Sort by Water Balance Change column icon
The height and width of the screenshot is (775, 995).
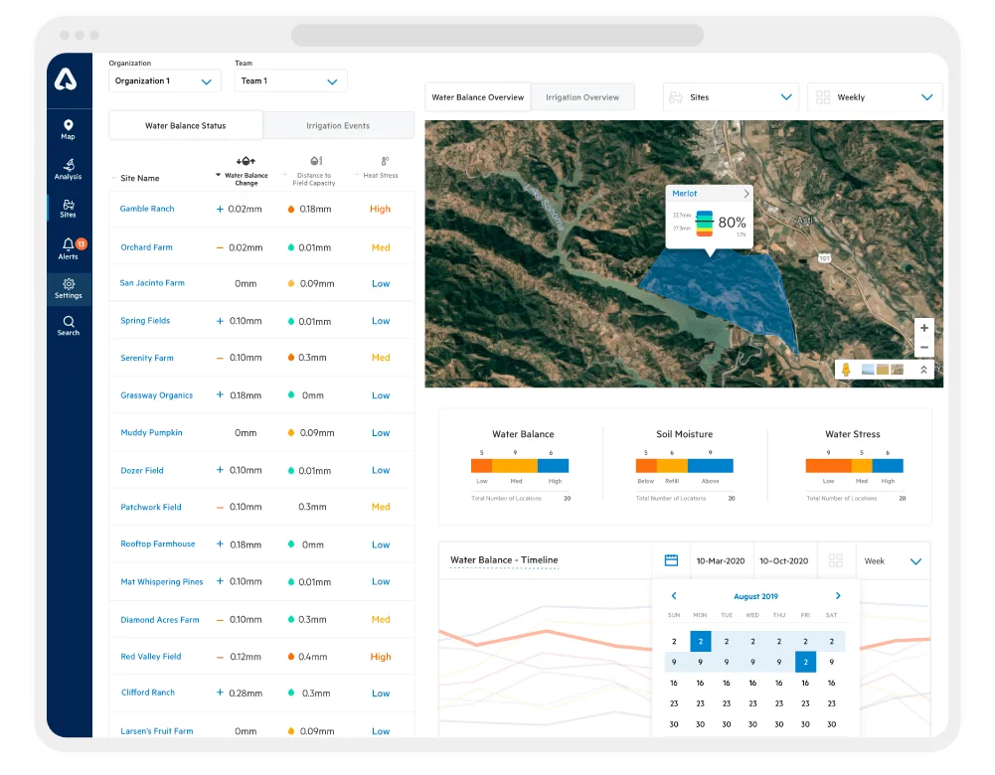click(246, 161)
